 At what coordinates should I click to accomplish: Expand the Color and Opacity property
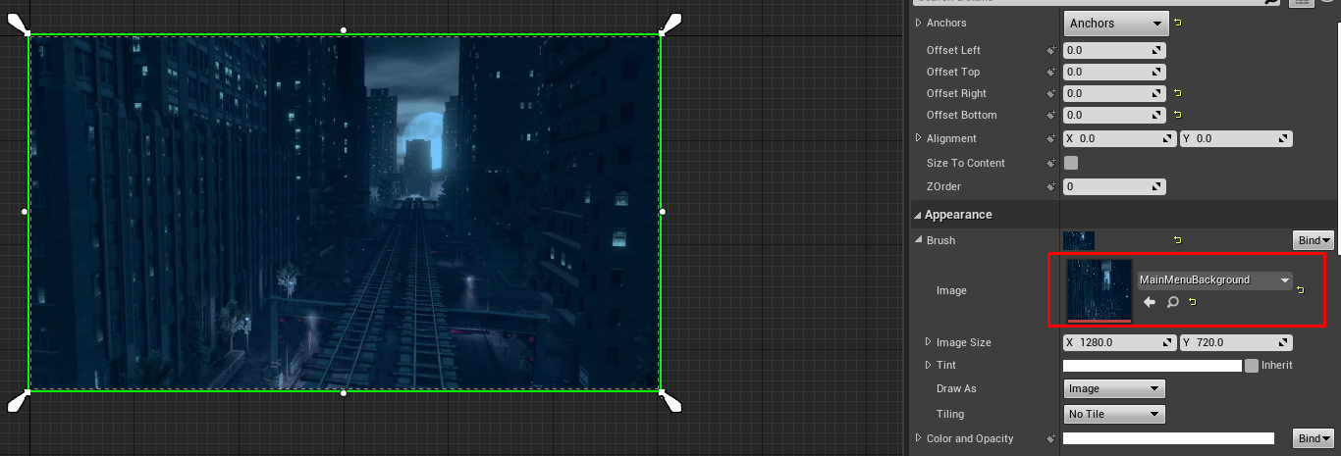tap(919, 438)
